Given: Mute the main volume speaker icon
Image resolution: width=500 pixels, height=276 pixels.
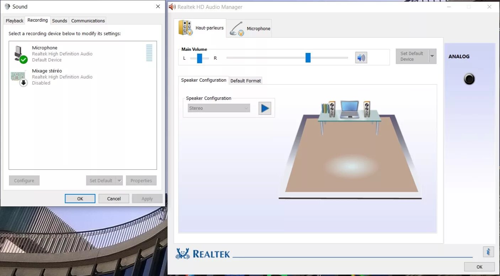Looking at the screenshot, I should (361, 58).
